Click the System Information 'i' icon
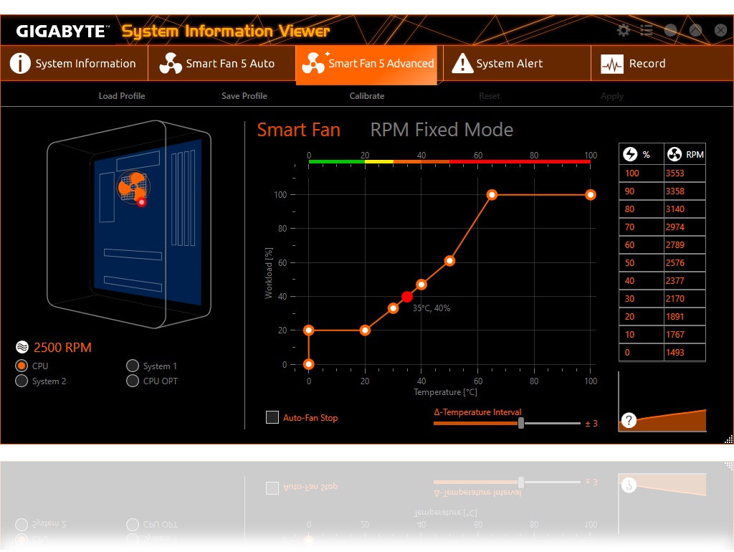This screenshot has width=734, height=552. tap(20, 64)
